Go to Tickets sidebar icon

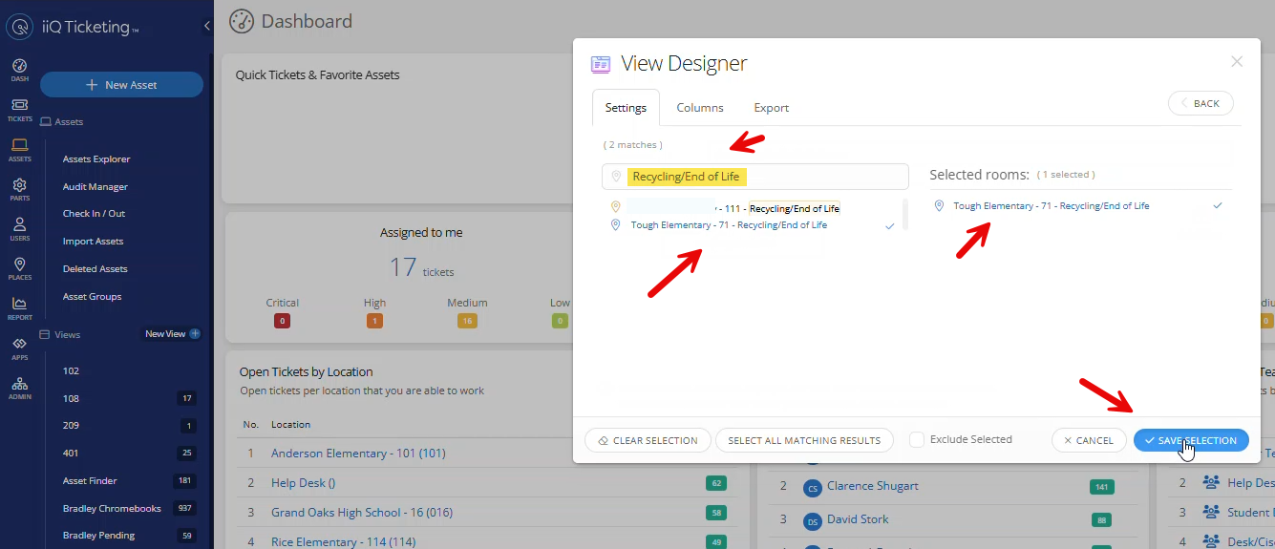pos(19,109)
